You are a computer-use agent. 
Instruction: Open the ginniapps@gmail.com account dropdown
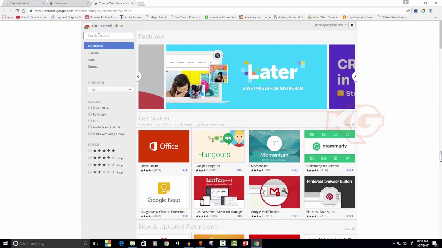330,25
